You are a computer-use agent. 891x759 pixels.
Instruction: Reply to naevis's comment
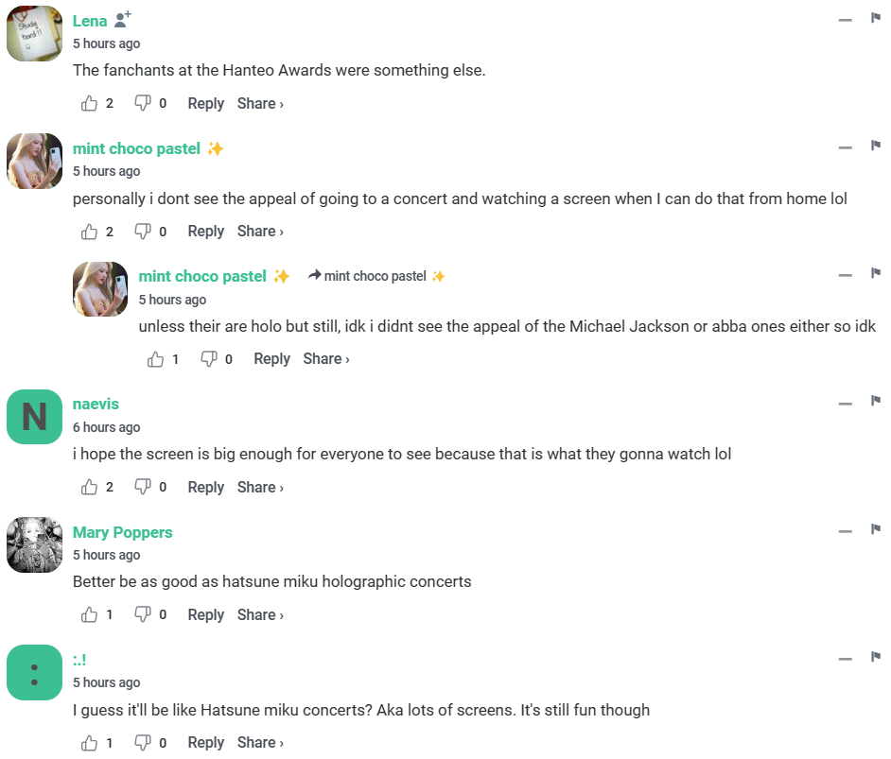pos(205,487)
